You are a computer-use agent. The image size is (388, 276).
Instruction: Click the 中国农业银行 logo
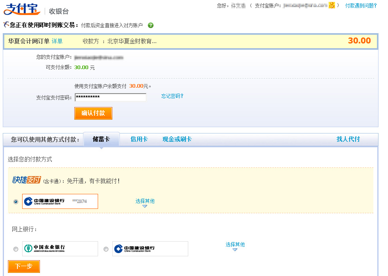coord(45,248)
